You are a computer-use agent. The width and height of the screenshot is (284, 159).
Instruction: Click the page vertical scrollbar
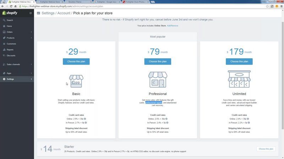tap(283, 75)
